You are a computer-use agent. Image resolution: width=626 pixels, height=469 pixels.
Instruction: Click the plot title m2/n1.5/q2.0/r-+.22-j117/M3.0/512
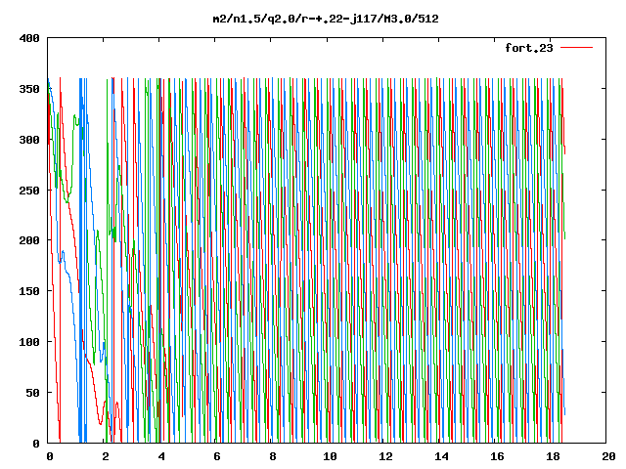click(326, 19)
